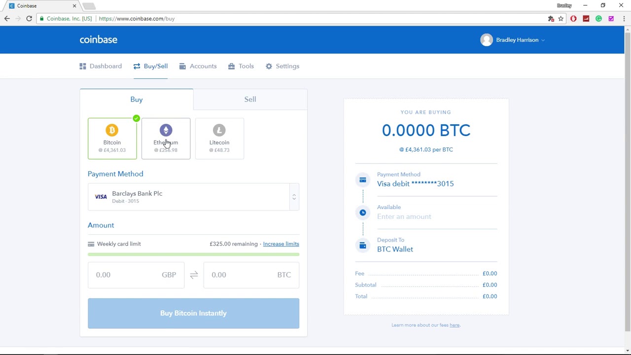Image resolution: width=631 pixels, height=355 pixels.
Task: Click the weekly card limit card icon
Action: tap(91, 244)
